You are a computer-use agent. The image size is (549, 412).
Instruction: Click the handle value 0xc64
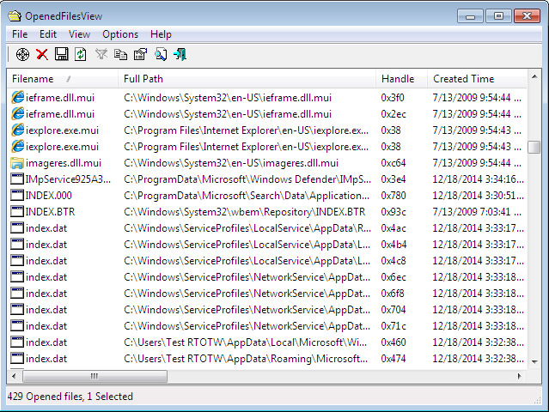coord(393,163)
